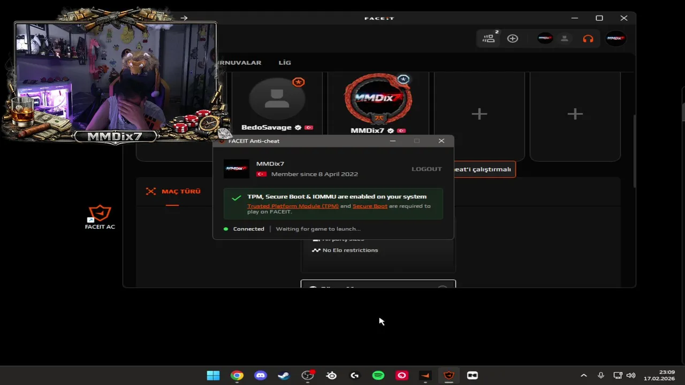
Task: Click the orange headphones icon
Action: click(588, 38)
